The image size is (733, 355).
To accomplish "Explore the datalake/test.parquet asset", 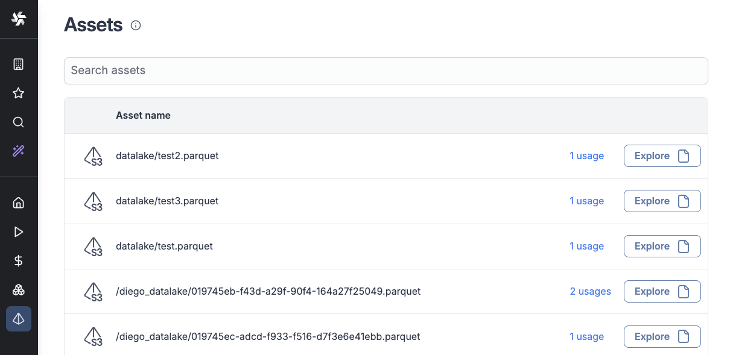I will coord(662,246).
